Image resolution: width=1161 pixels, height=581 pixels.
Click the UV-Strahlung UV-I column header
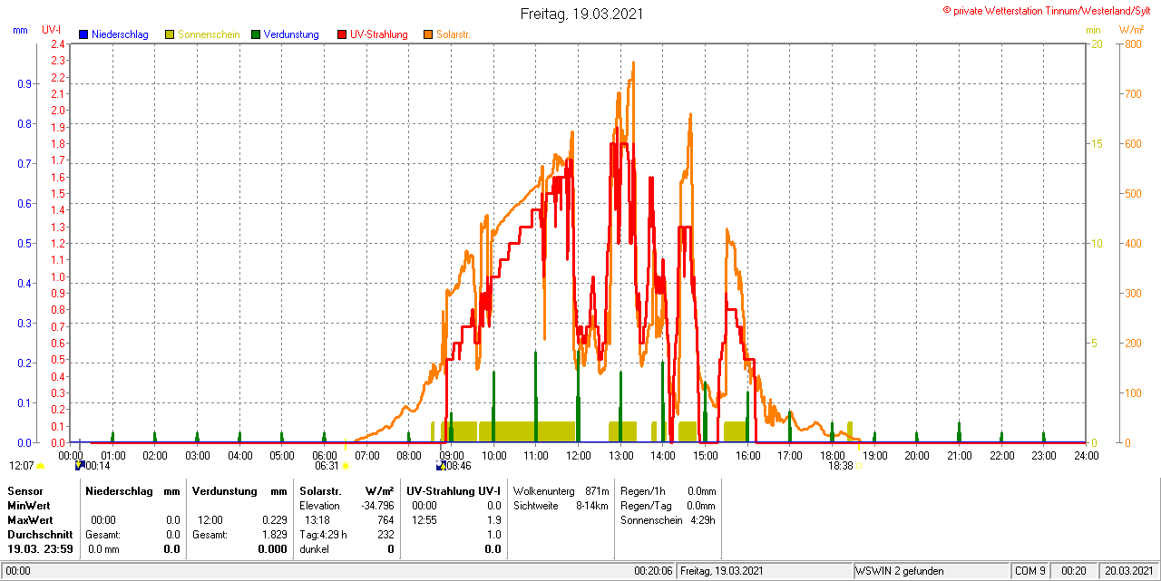point(454,490)
